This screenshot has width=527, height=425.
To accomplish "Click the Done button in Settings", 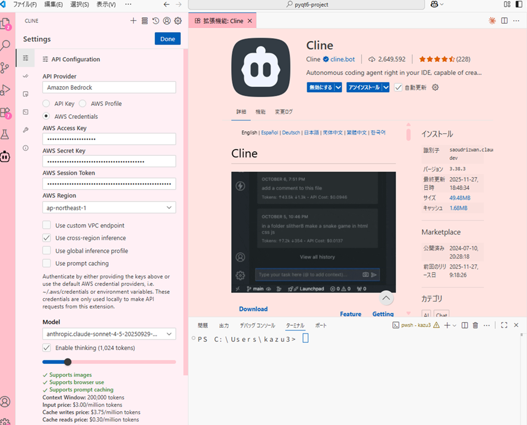I will 168,39.
